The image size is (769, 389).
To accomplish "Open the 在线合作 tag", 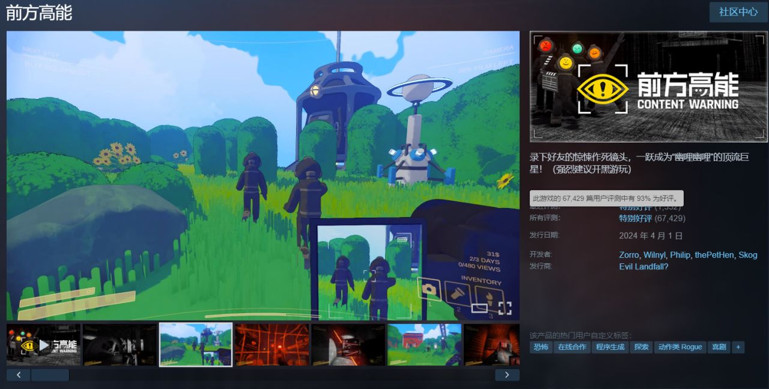I will coord(572,347).
